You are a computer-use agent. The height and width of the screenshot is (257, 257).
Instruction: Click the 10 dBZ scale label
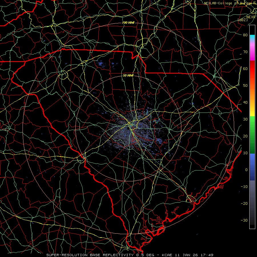click(x=245, y=153)
